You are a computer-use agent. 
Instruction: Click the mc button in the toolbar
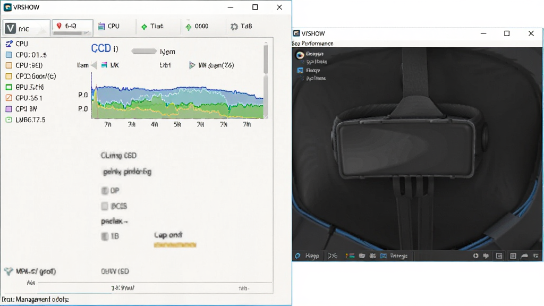click(x=27, y=28)
